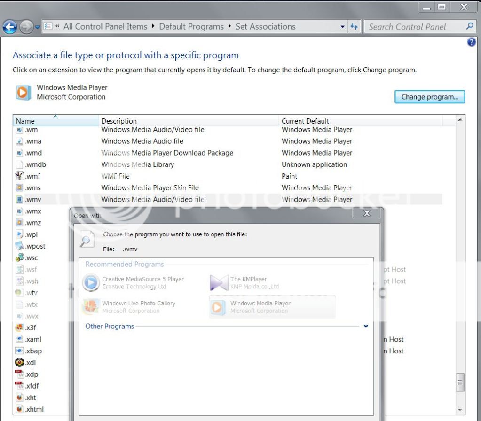Click "WMF File" description
This screenshot has height=421, width=481.
click(115, 176)
